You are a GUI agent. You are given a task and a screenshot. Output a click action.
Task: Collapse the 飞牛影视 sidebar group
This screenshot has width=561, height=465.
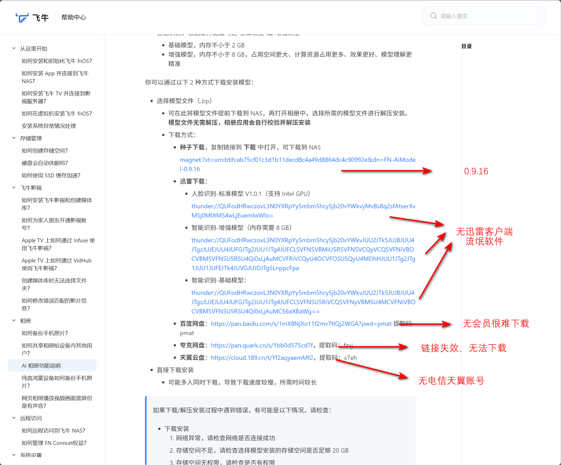(14, 188)
